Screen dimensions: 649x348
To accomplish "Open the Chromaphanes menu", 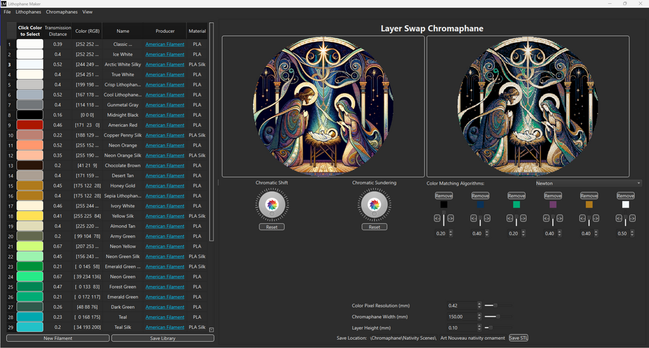I will (61, 12).
